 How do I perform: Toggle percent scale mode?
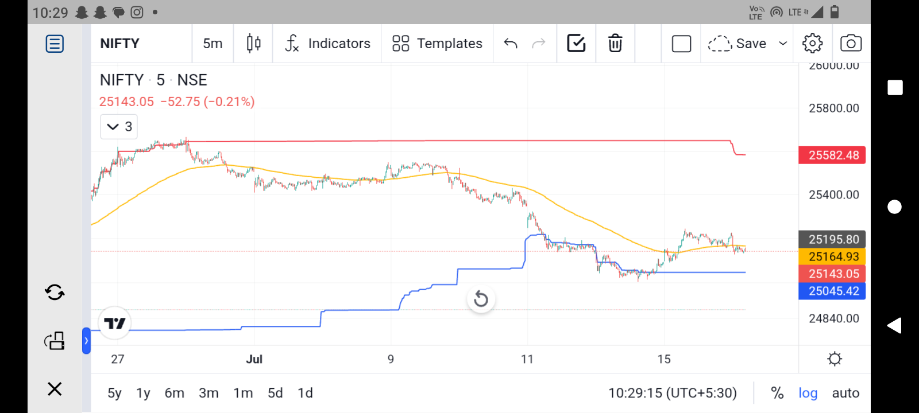tap(777, 393)
